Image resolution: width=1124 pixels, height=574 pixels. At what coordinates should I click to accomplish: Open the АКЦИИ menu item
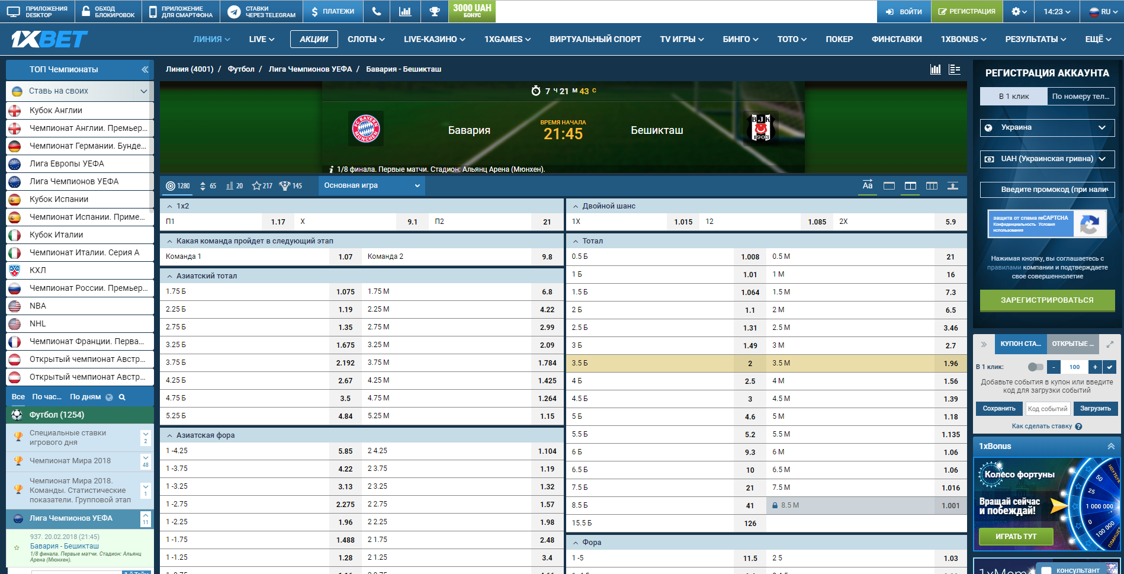coord(314,39)
